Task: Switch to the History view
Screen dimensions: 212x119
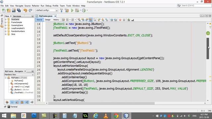Action: (x=56, y=20)
